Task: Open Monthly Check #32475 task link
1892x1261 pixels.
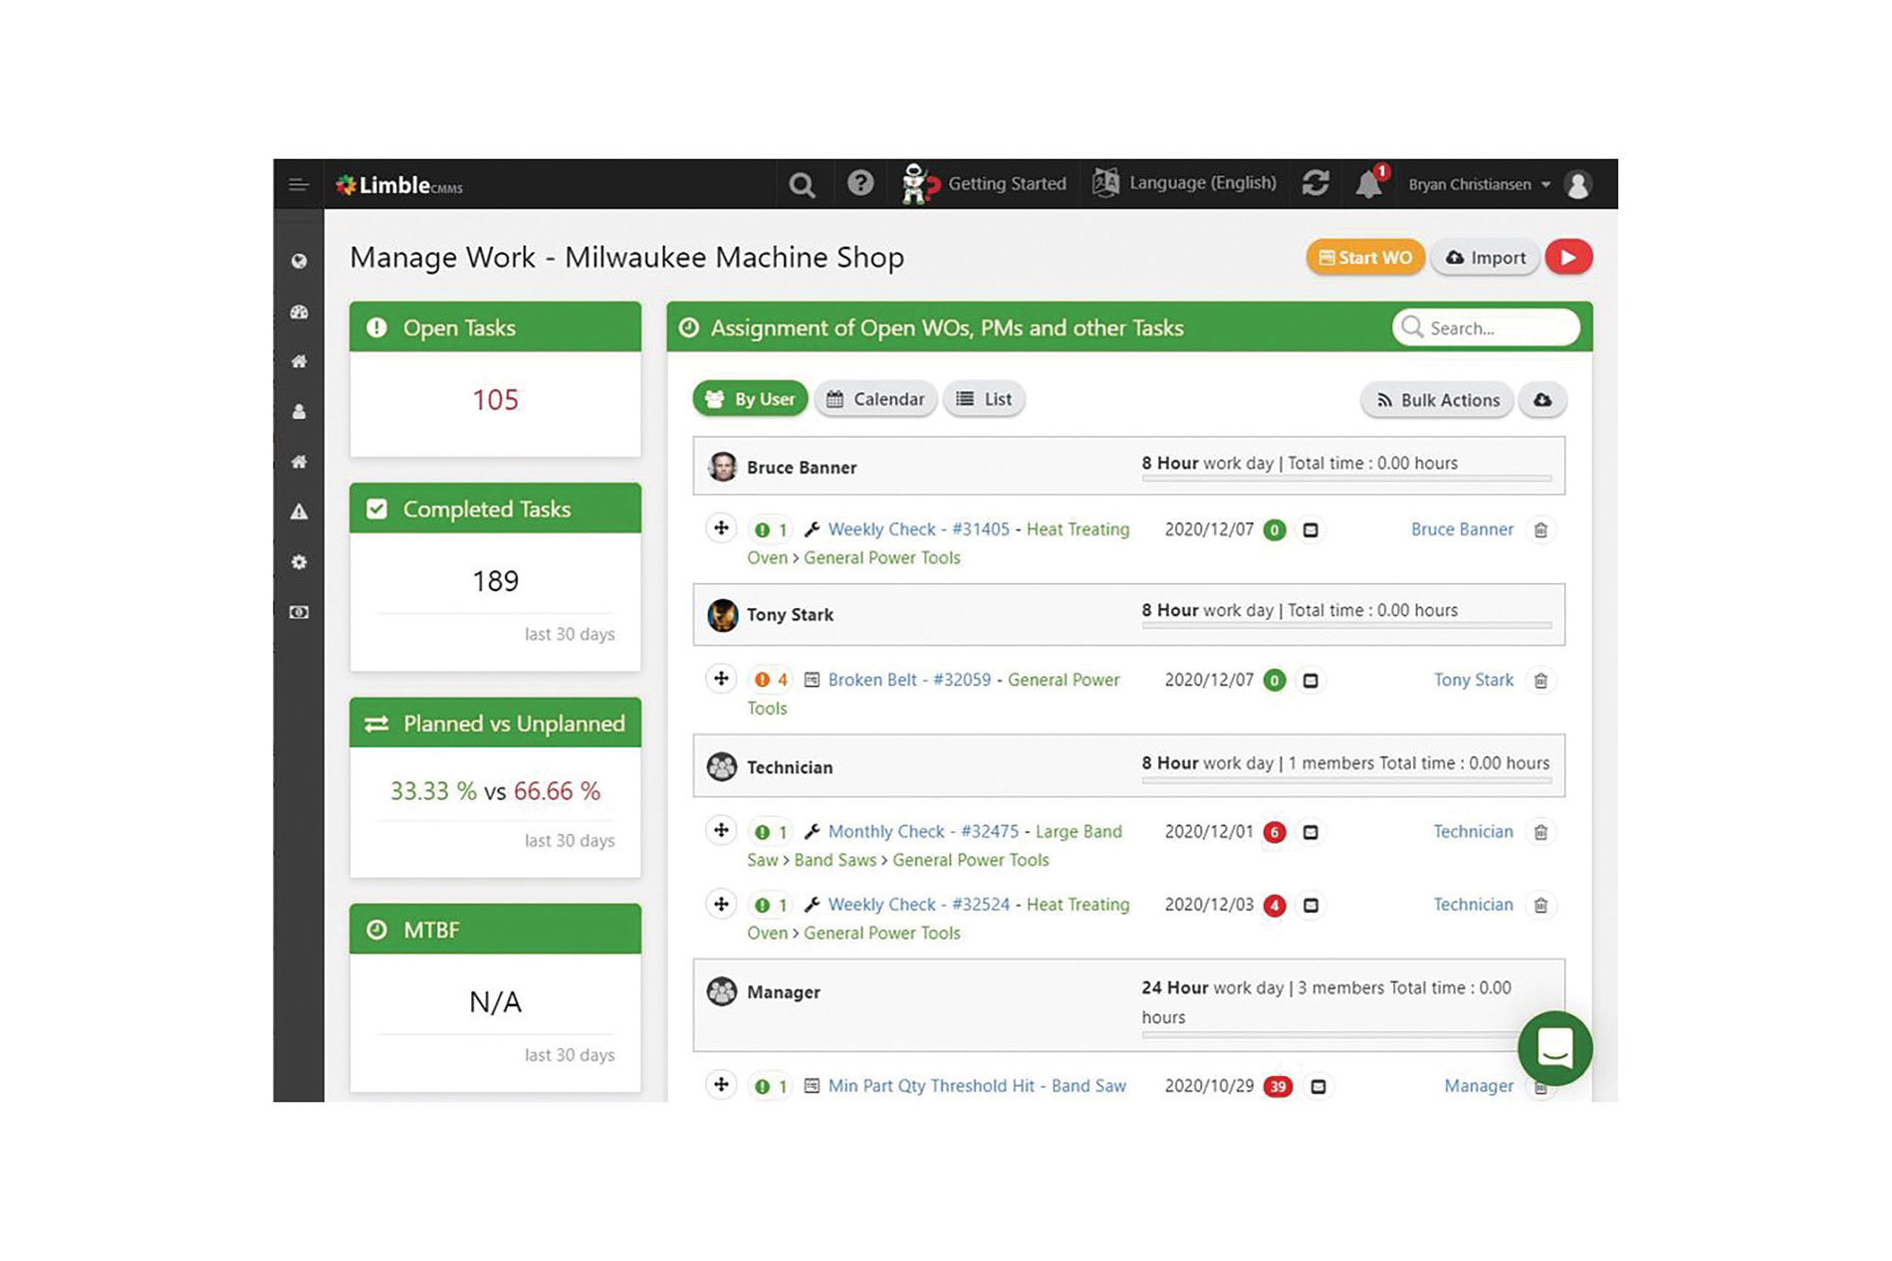Action: pos(923,831)
